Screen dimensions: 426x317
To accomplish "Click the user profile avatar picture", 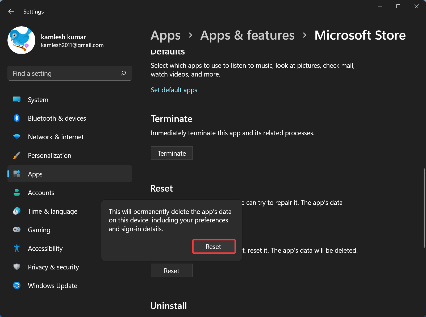I will 22,40.
